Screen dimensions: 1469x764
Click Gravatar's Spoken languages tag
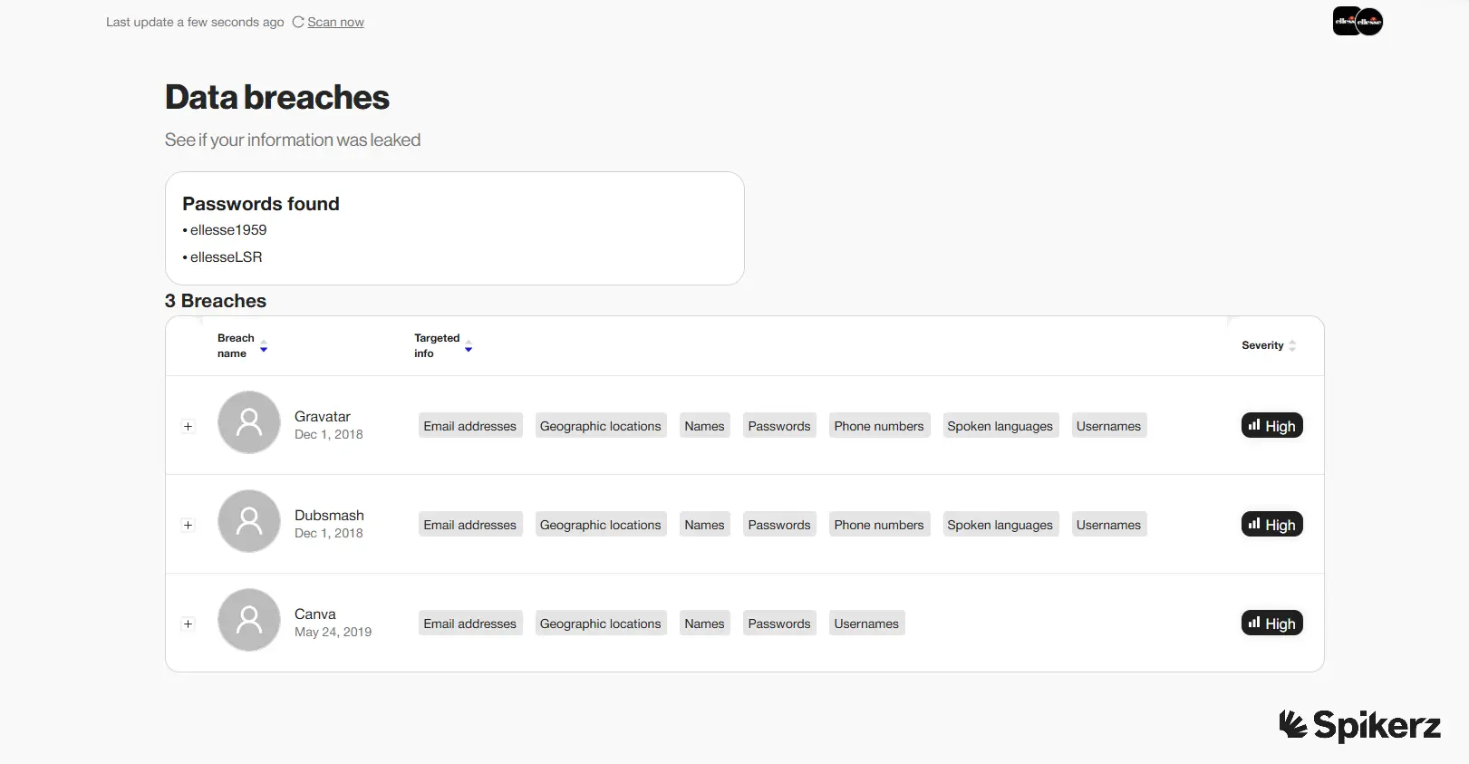[x=1000, y=426]
